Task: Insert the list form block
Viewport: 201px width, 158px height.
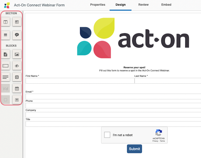Action: (x=17, y=99)
